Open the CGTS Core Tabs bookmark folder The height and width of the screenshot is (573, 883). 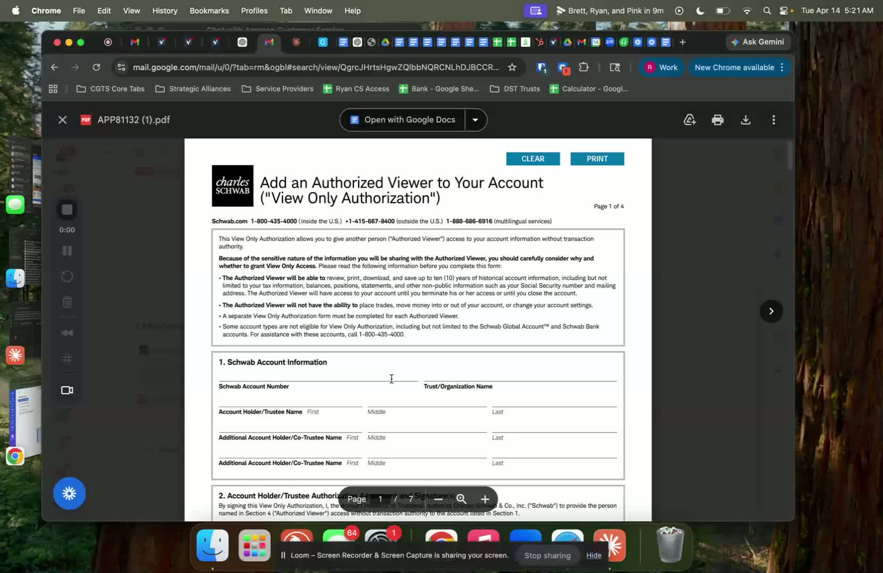[x=111, y=89]
